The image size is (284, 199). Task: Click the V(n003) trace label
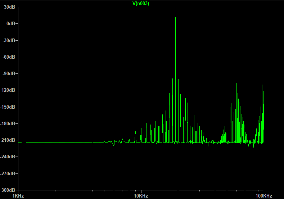pyautogui.click(x=141, y=4)
